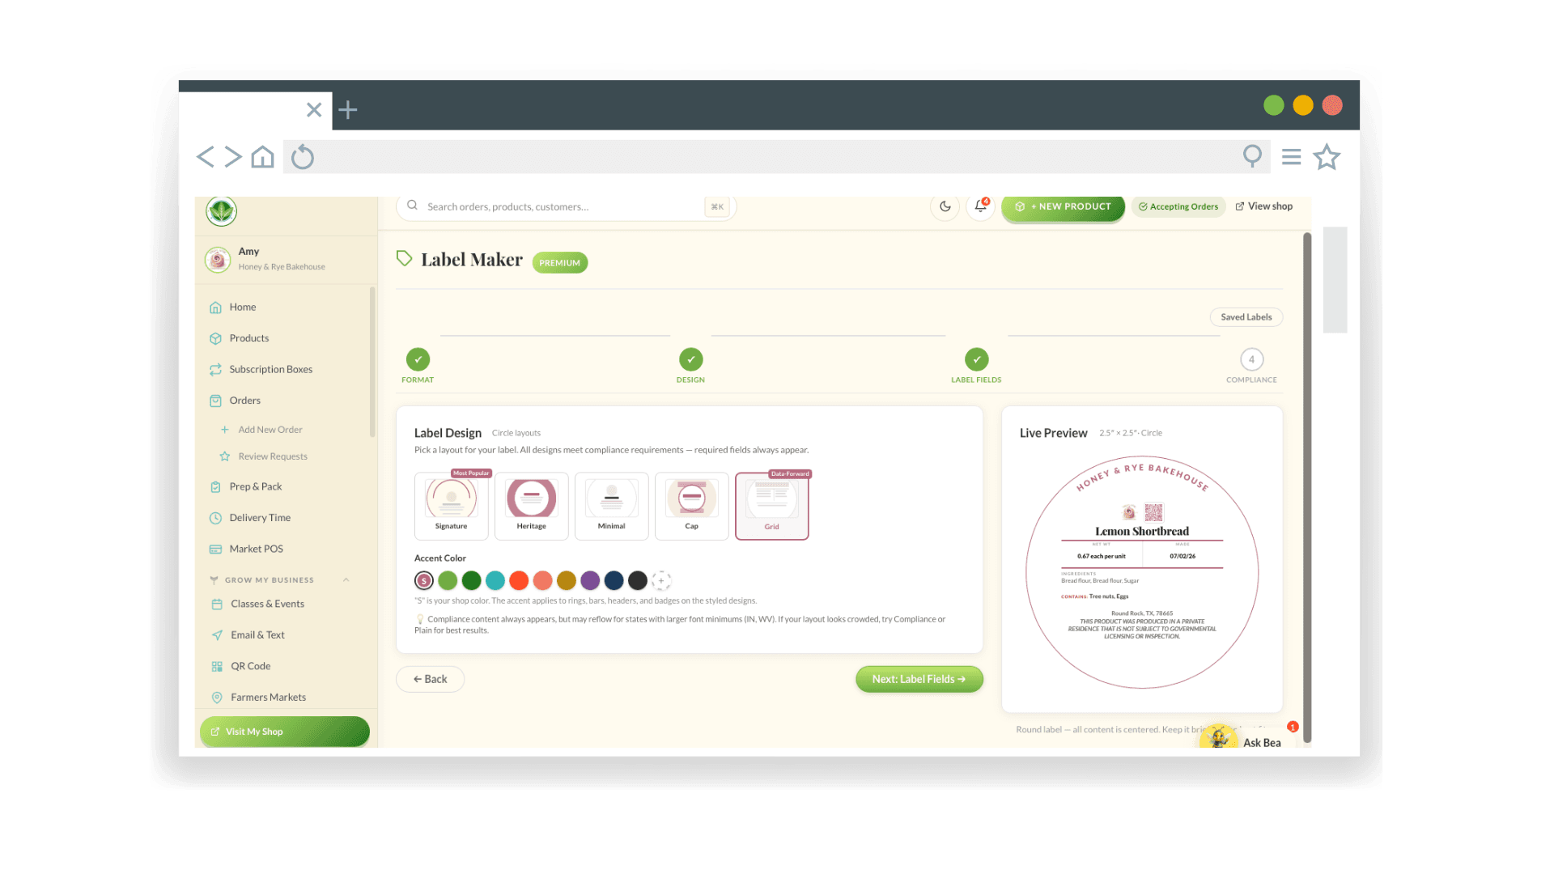Screen dimensions: 1554x874
Task: Click the Label Maker tag icon
Action: click(404, 259)
